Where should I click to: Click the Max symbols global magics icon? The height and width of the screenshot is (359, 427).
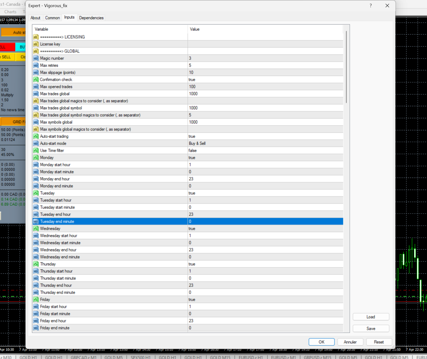(x=36, y=129)
